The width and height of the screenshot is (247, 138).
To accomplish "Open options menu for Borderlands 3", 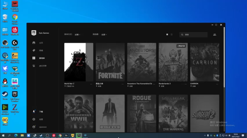I will 186,84.
